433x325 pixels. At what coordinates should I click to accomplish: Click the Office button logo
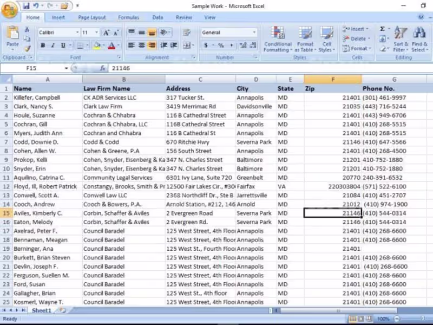(10, 10)
